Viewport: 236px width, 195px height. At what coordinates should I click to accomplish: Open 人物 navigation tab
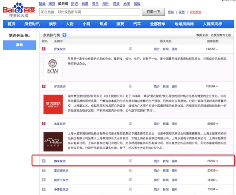70,24
